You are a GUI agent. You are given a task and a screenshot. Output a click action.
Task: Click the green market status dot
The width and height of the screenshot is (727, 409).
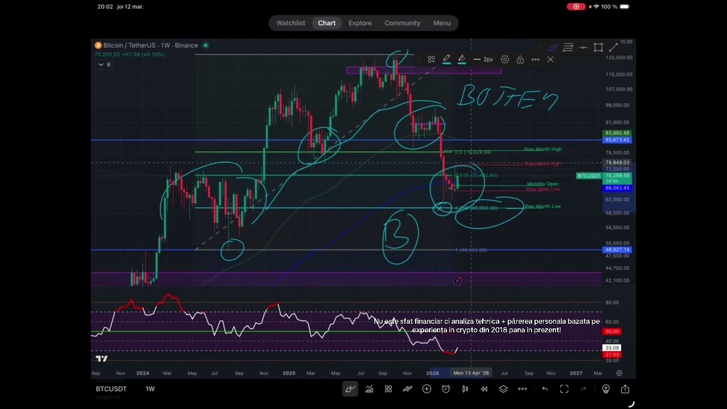click(206, 45)
